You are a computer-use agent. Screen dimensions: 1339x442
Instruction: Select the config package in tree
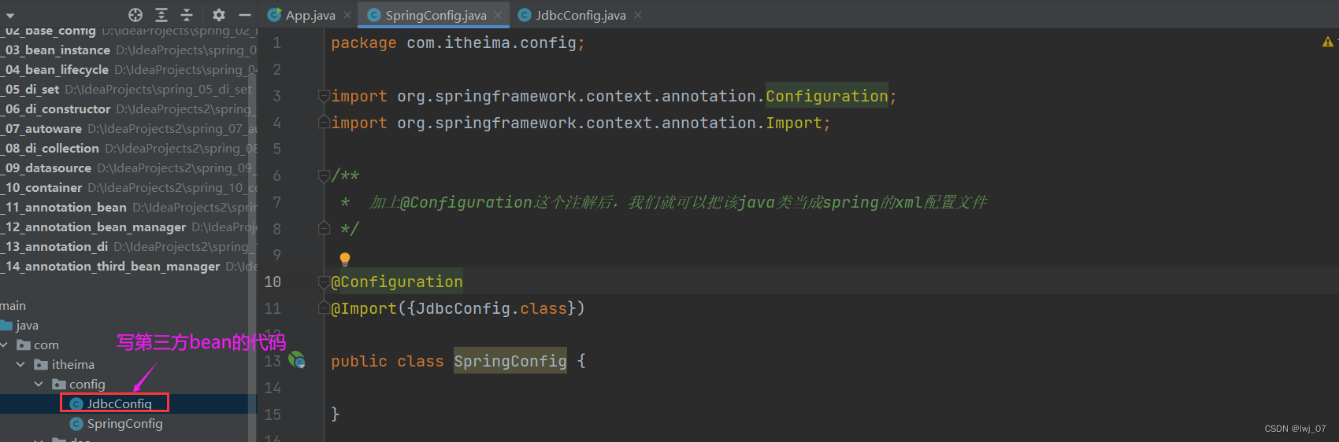pos(87,384)
